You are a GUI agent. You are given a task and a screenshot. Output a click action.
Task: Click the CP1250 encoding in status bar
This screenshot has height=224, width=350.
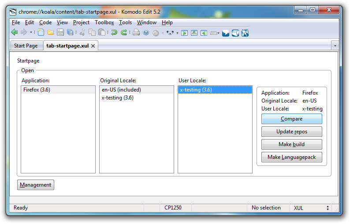coord(173,208)
